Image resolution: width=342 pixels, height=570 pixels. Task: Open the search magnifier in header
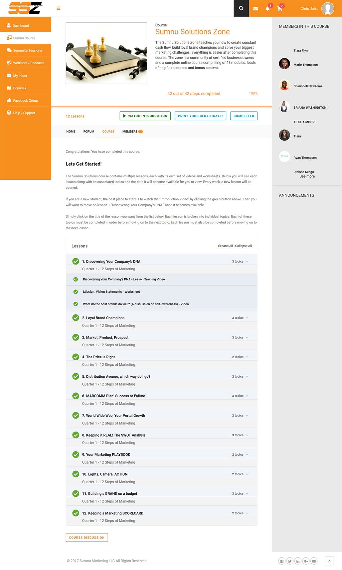tap(241, 8)
